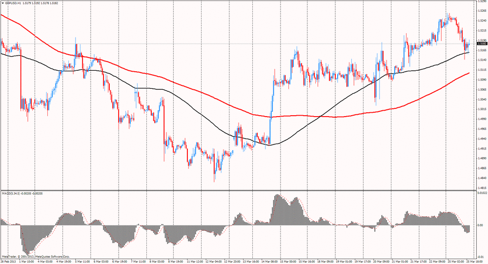Click the 1.5265 price axis label
Image resolution: width=488 pixels, height=264 pixels.
click(x=482, y=11)
